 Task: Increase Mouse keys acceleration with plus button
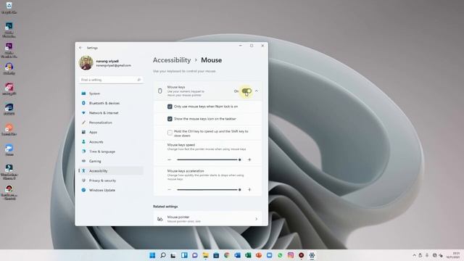click(x=249, y=190)
